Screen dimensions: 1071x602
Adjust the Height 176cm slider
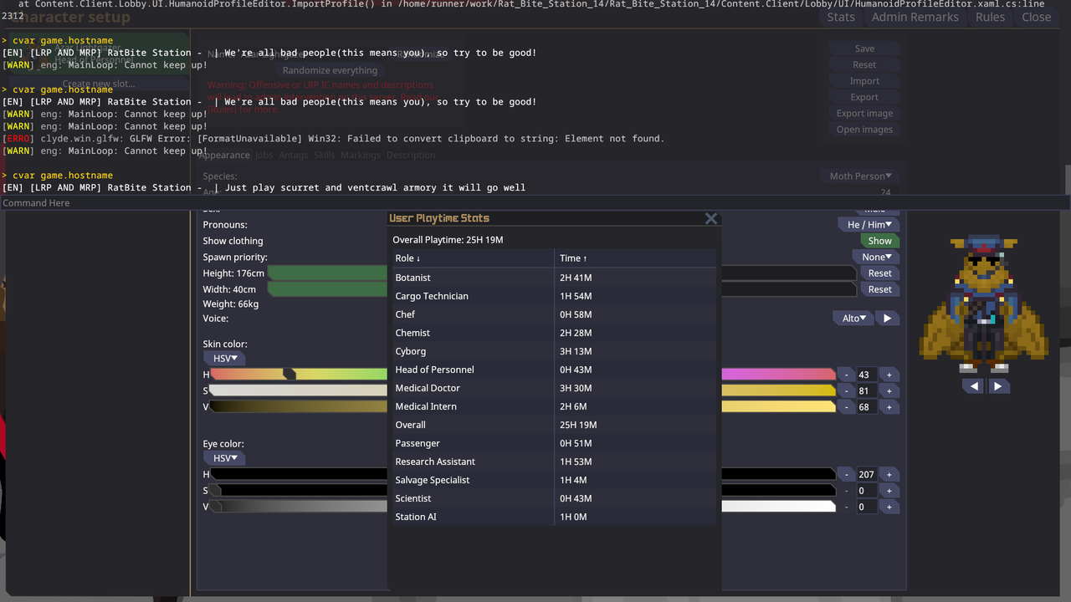[x=562, y=273]
